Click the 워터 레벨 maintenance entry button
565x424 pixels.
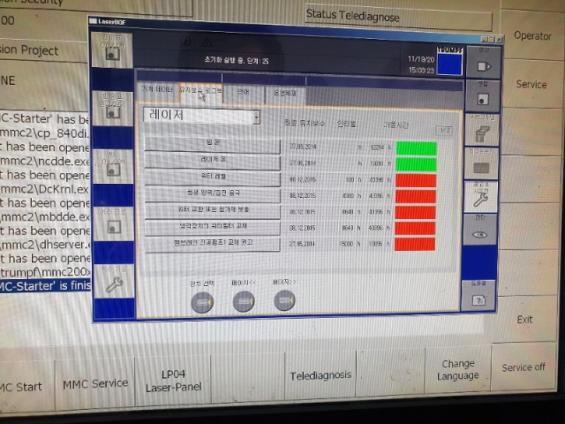[213, 178]
